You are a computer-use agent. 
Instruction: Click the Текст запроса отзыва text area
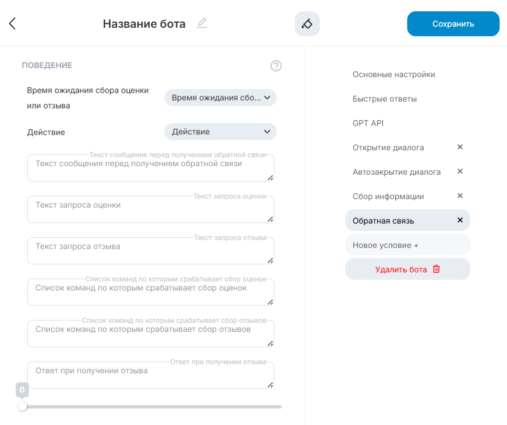coord(150,251)
